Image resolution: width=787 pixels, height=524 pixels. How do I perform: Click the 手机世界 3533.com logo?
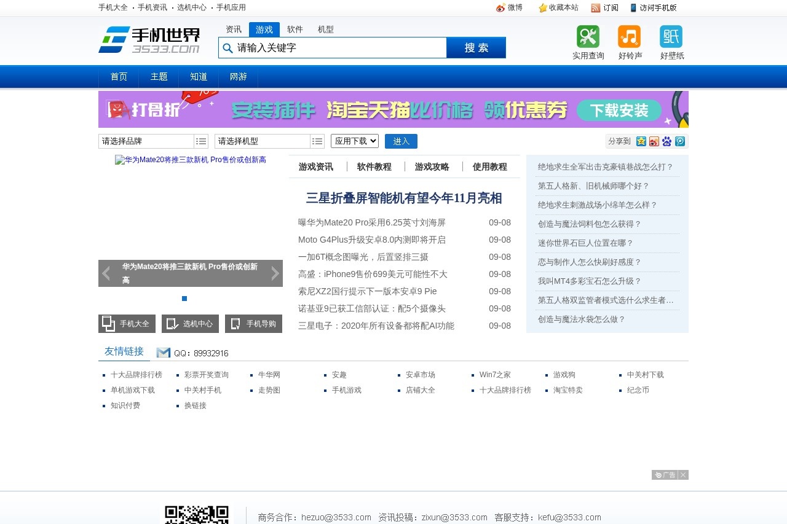(149, 40)
